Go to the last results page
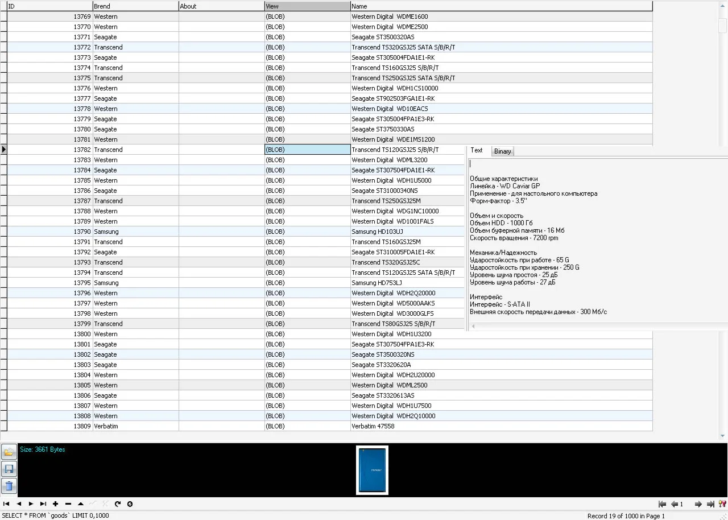 pyautogui.click(x=710, y=504)
